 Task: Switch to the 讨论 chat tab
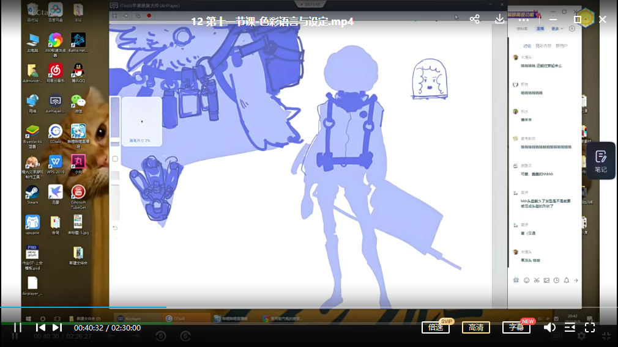(527, 46)
